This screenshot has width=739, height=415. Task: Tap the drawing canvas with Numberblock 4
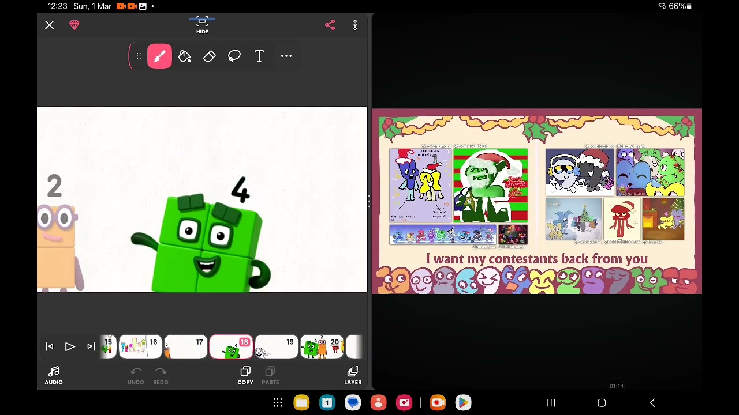click(202, 199)
